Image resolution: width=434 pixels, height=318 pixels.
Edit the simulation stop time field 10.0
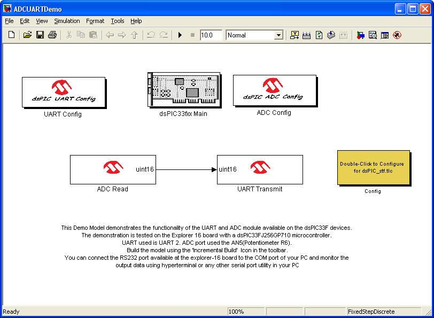click(x=211, y=35)
